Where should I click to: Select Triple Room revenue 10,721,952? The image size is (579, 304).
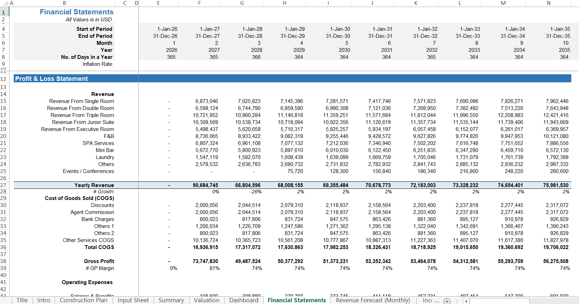pos(205,115)
